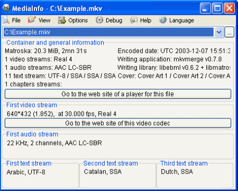Open the View menu
238x191 pixels.
click(44, 20)
